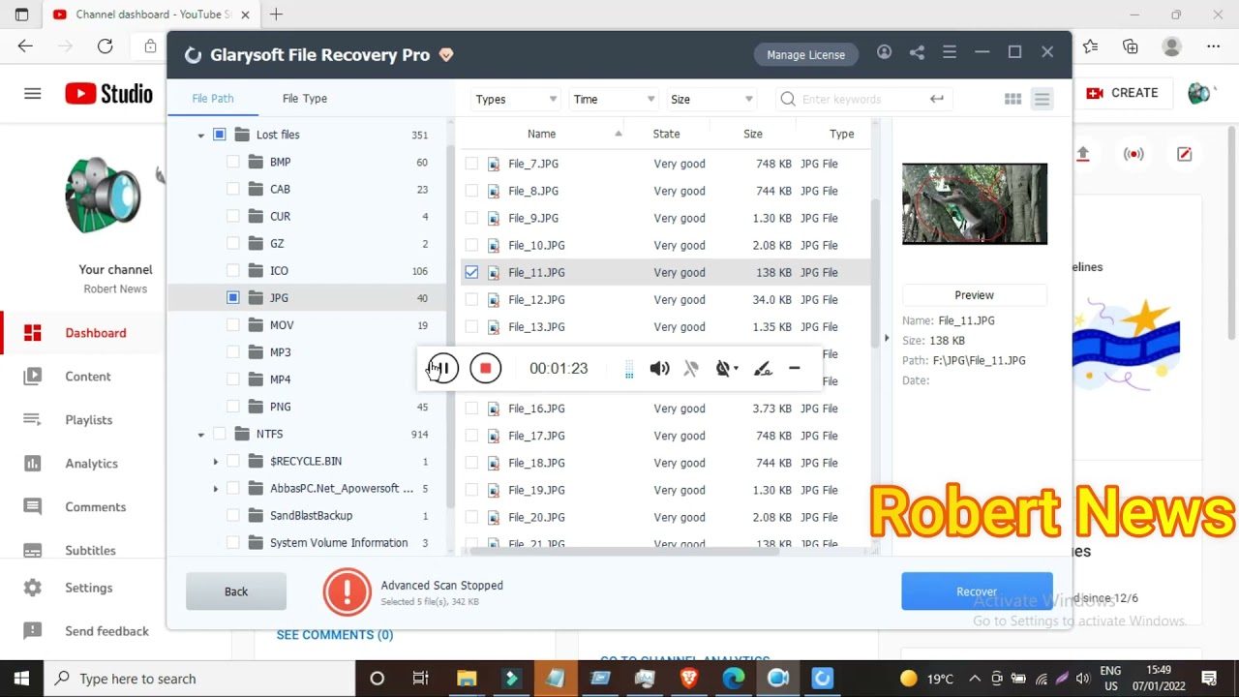Open the SEE COMMENTS (0) link
This screenshot has width=1239, height=697.
pos(335,635)
